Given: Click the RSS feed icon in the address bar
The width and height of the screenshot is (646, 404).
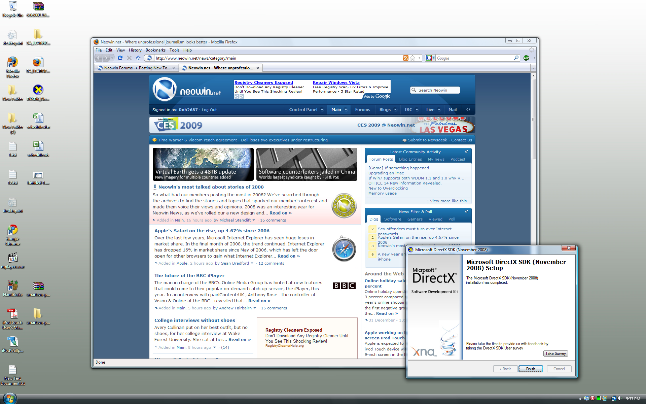Looking at the screenshot, I should pos(405,58).
